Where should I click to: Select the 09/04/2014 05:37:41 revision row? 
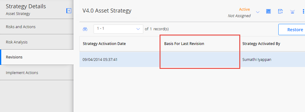pos(192,60)
